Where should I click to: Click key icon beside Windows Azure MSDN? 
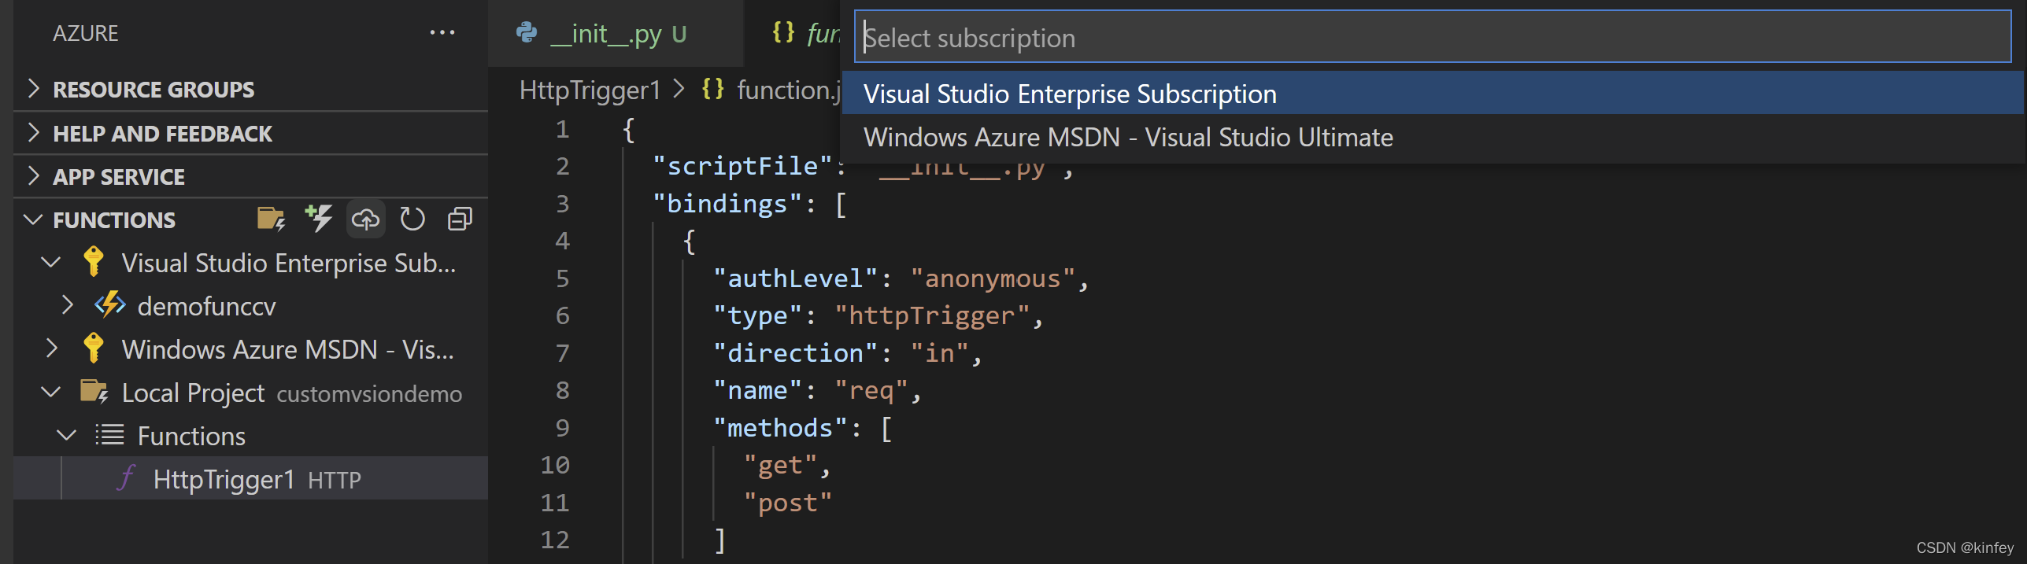click(x=93, y=348)
